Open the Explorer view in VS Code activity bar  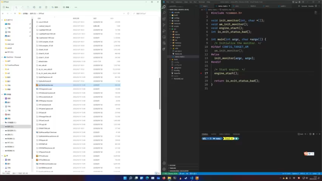tap(164, 7)
